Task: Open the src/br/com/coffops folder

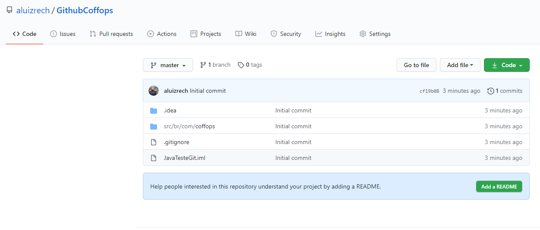Action: tap(190, 126)
